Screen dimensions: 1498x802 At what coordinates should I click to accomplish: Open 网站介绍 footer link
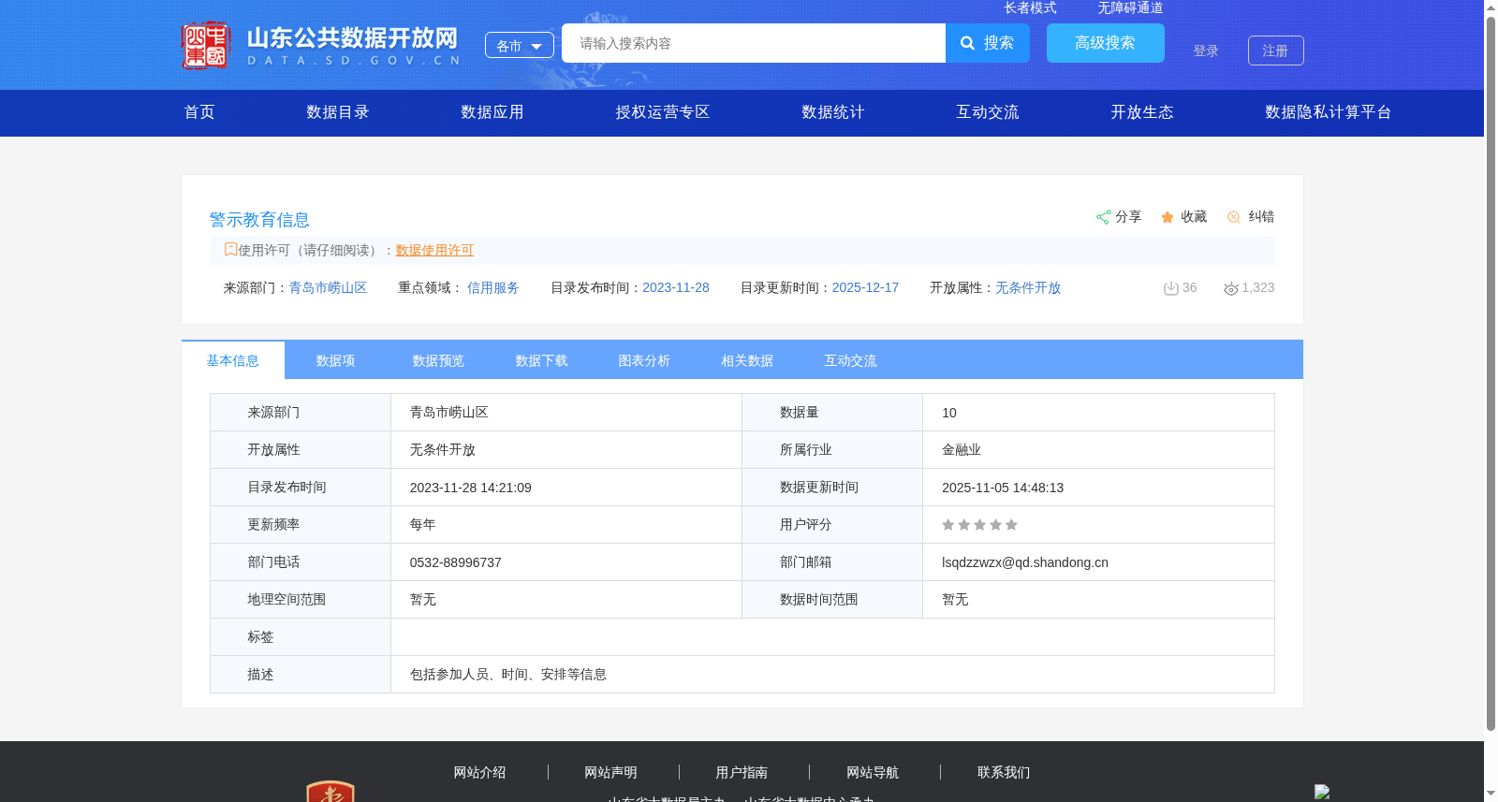pos(479,772)
